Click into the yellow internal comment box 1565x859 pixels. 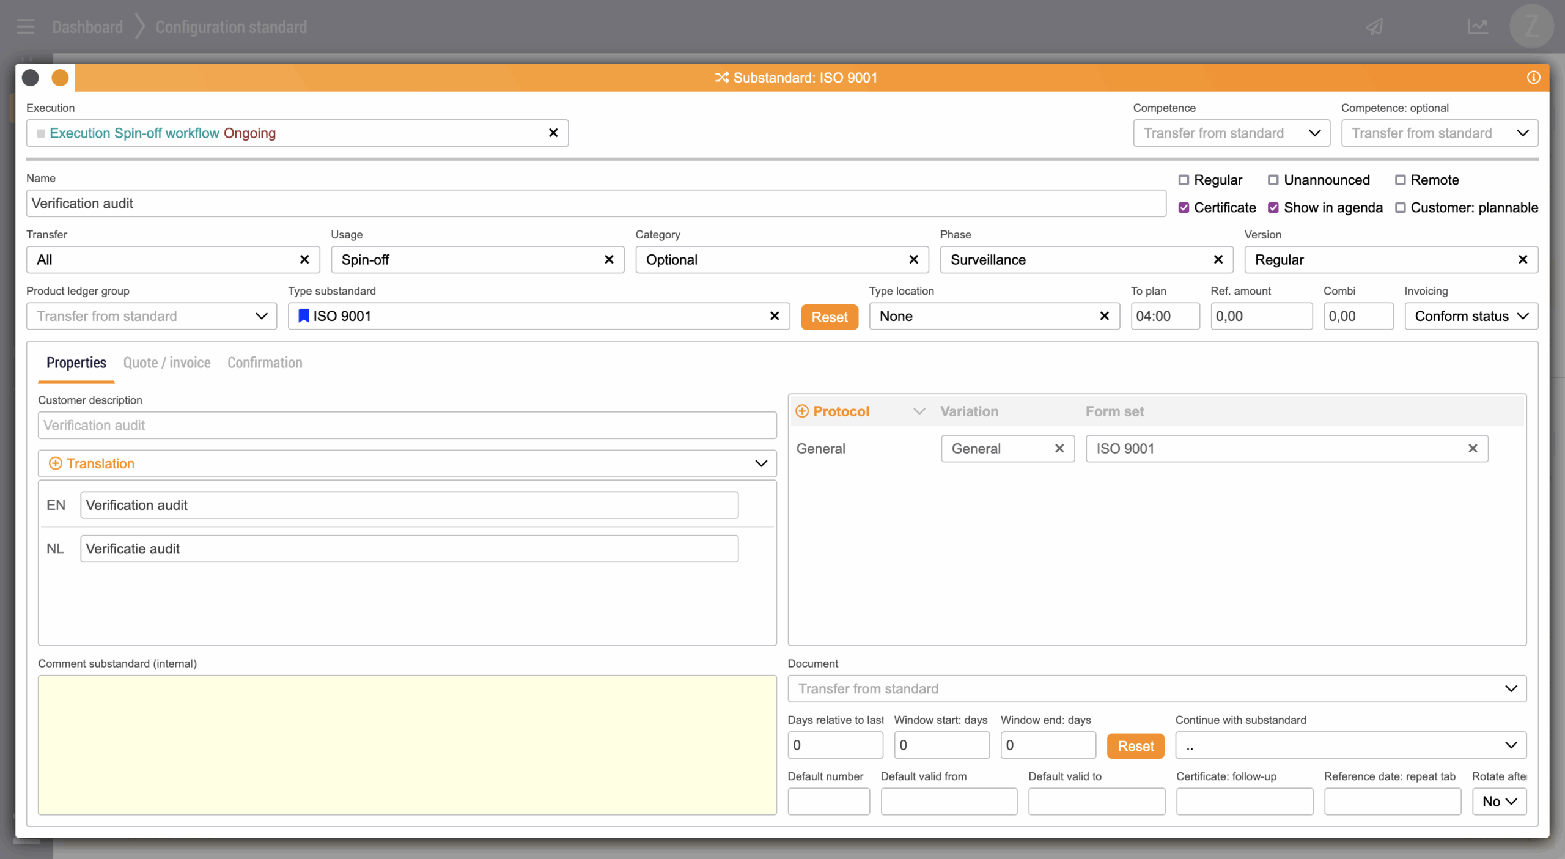tap(407, 745)
